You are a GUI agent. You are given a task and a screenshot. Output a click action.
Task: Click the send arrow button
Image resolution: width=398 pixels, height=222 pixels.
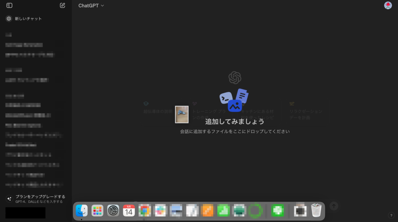tap(334, 206)
